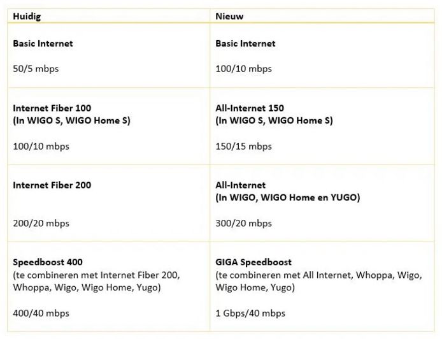
Task: Select "100/10 mbps" in the Nieuw column
Action: 243,68
